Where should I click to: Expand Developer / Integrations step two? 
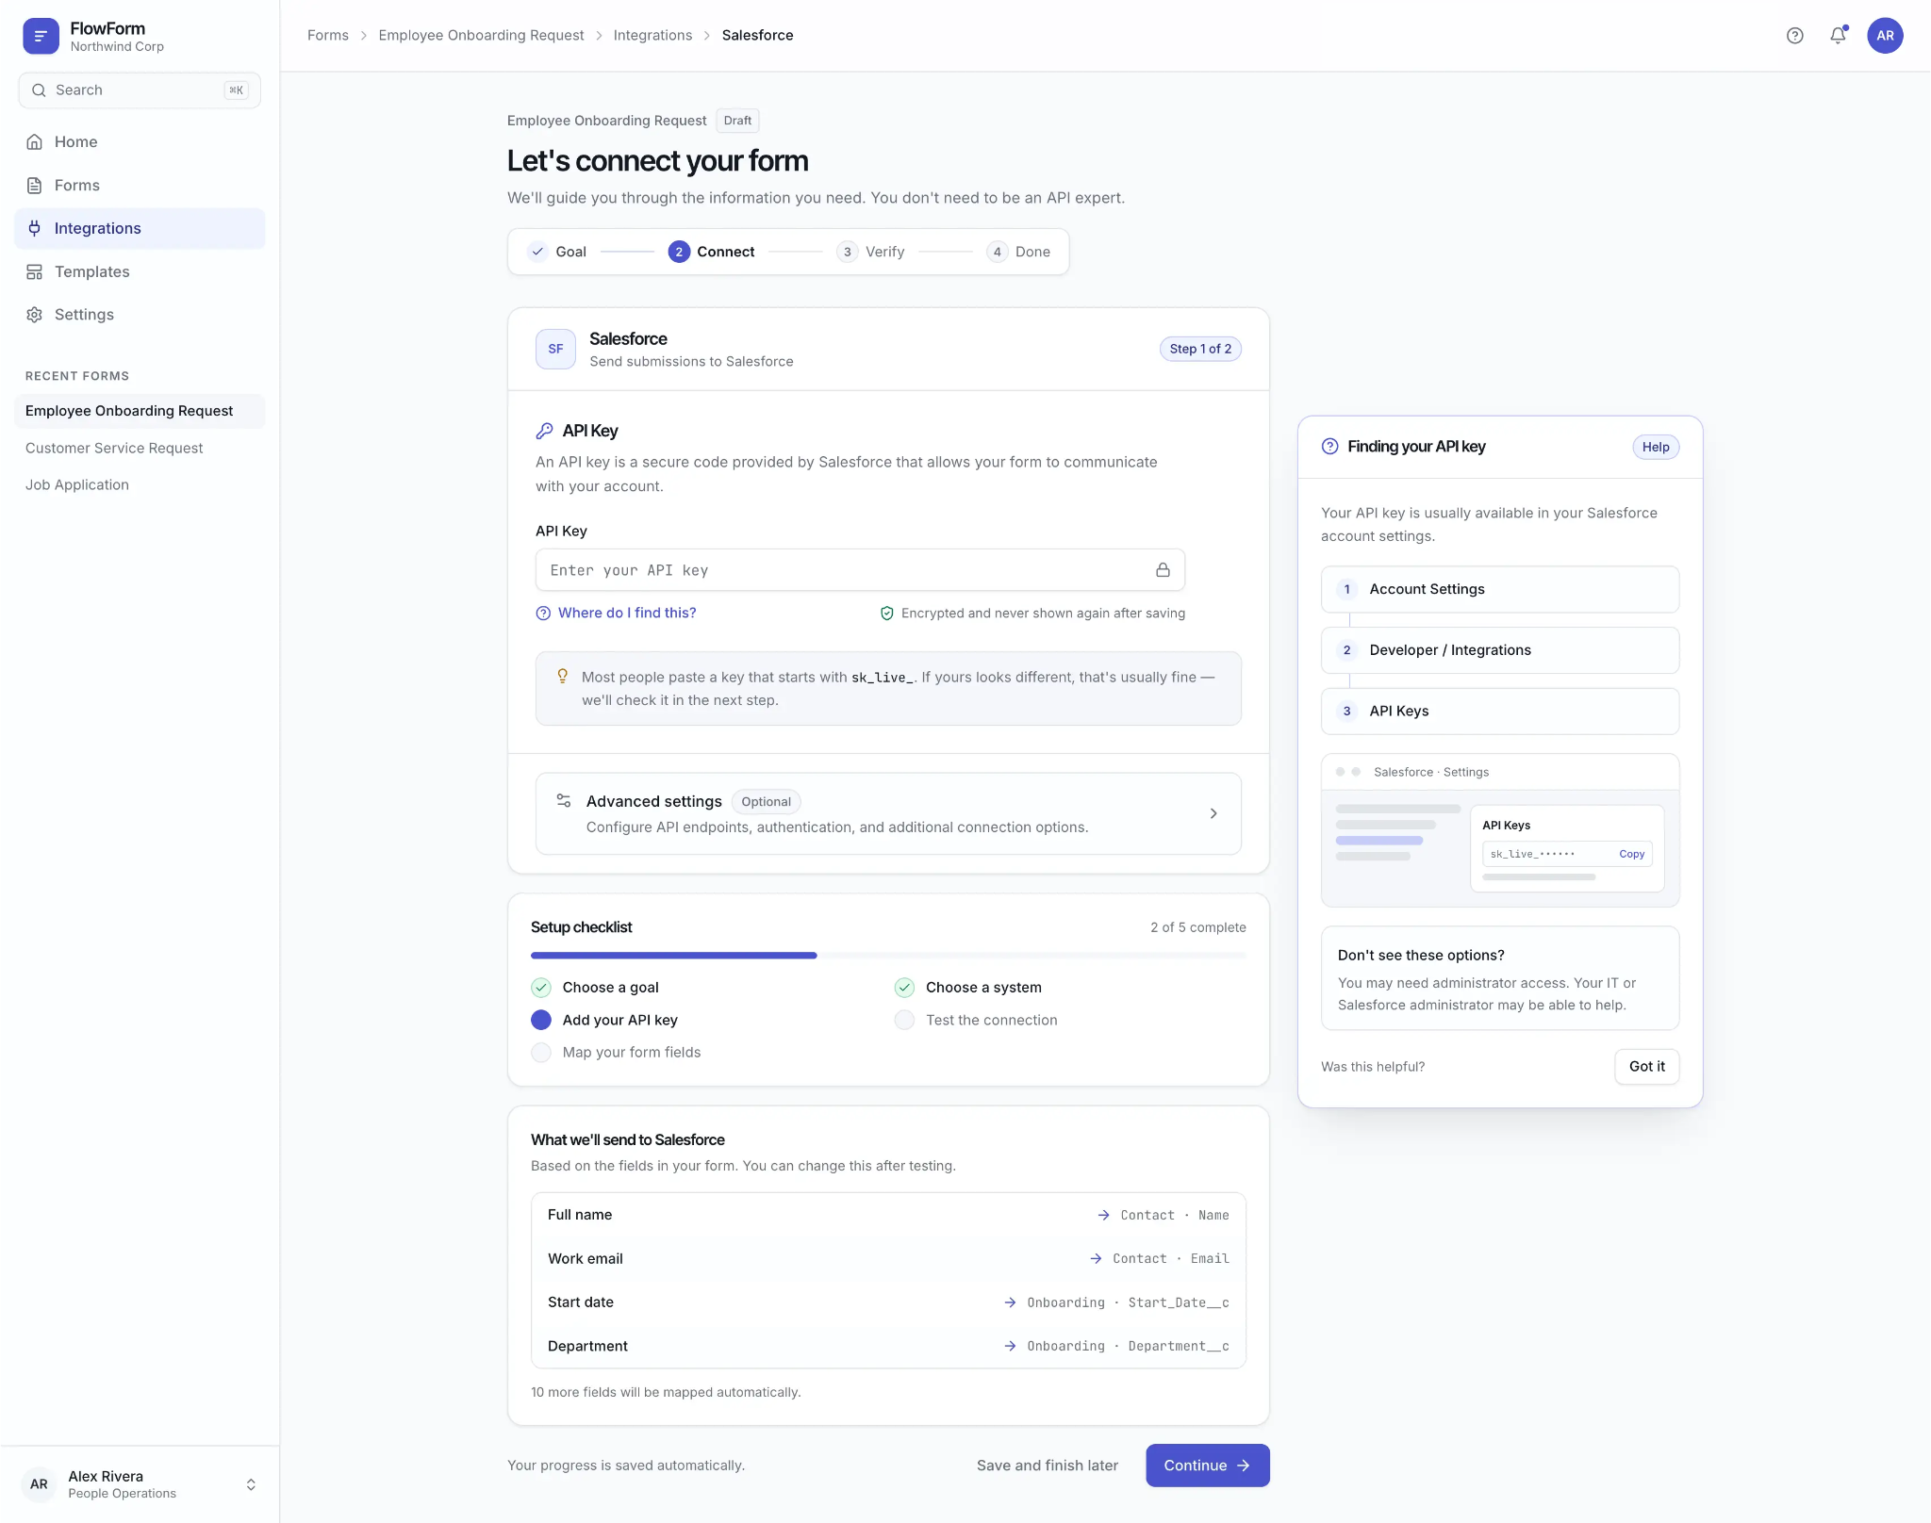[1499, 650]
